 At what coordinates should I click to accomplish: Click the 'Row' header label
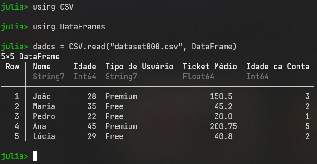pos(12,67)
